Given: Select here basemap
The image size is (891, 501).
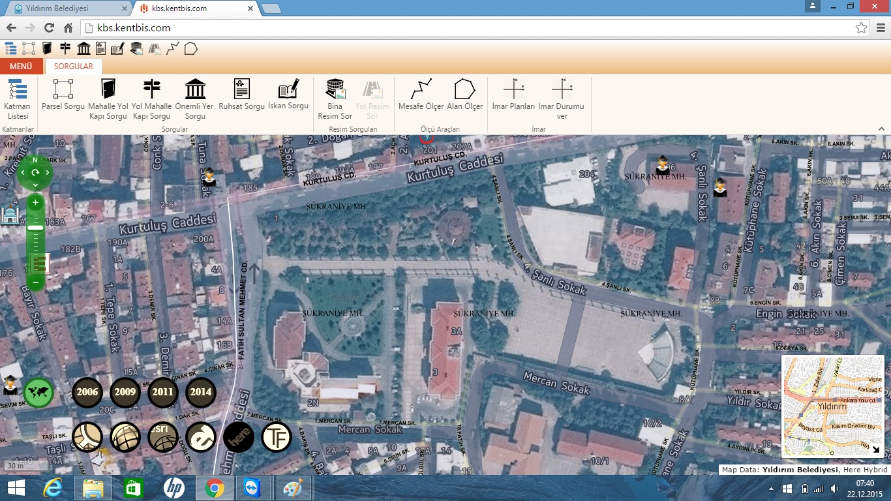Looking at the screenshot, I should (239, 437).
